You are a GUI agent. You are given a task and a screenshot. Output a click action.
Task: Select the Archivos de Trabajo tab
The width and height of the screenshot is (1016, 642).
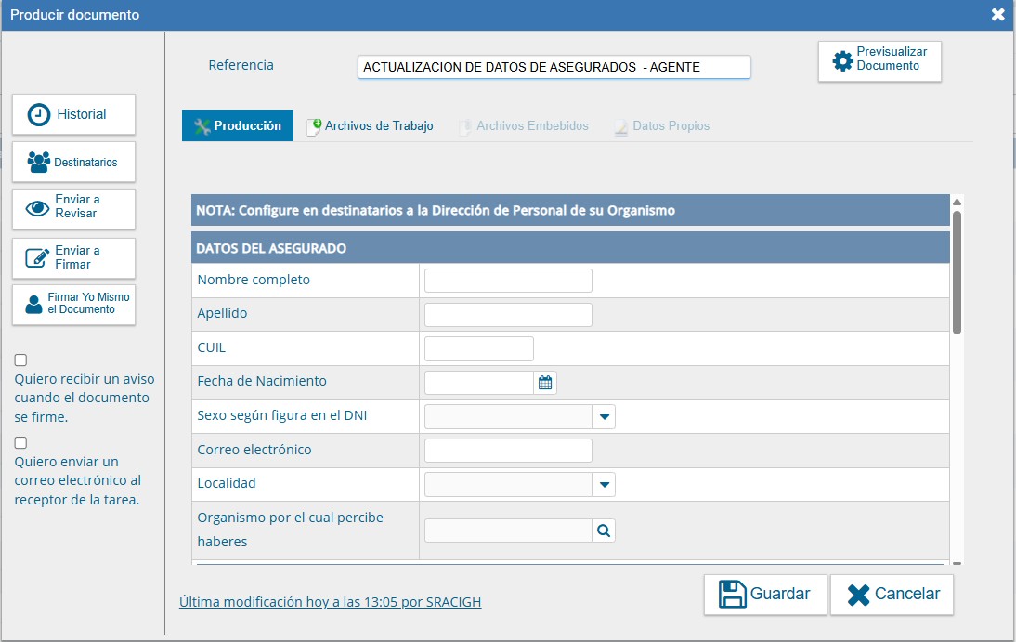(x=376, y=124)
